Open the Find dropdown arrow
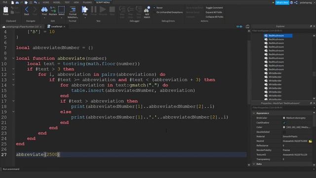Screen dimensions: 316x178 [44, 18]
